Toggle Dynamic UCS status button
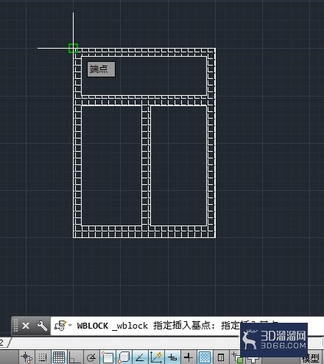This screenshot has width=324, height=364. pyautogui.click(x=156, y=357)
